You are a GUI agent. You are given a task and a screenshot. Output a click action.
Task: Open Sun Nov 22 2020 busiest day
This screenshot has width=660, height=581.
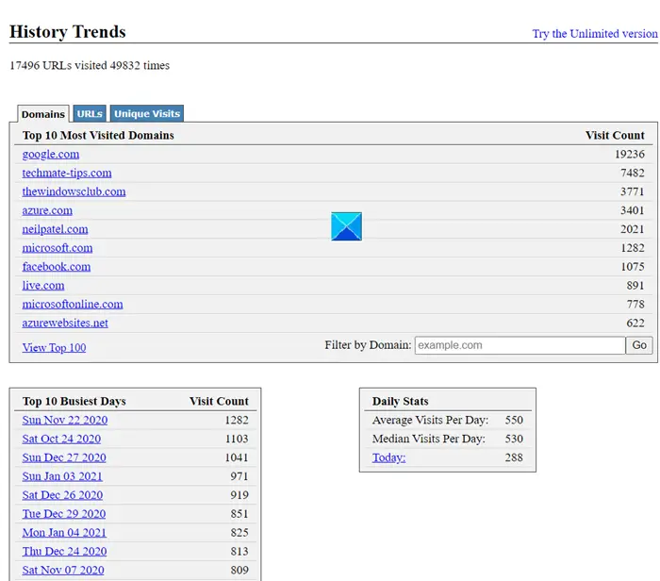(x=65, y=420)
